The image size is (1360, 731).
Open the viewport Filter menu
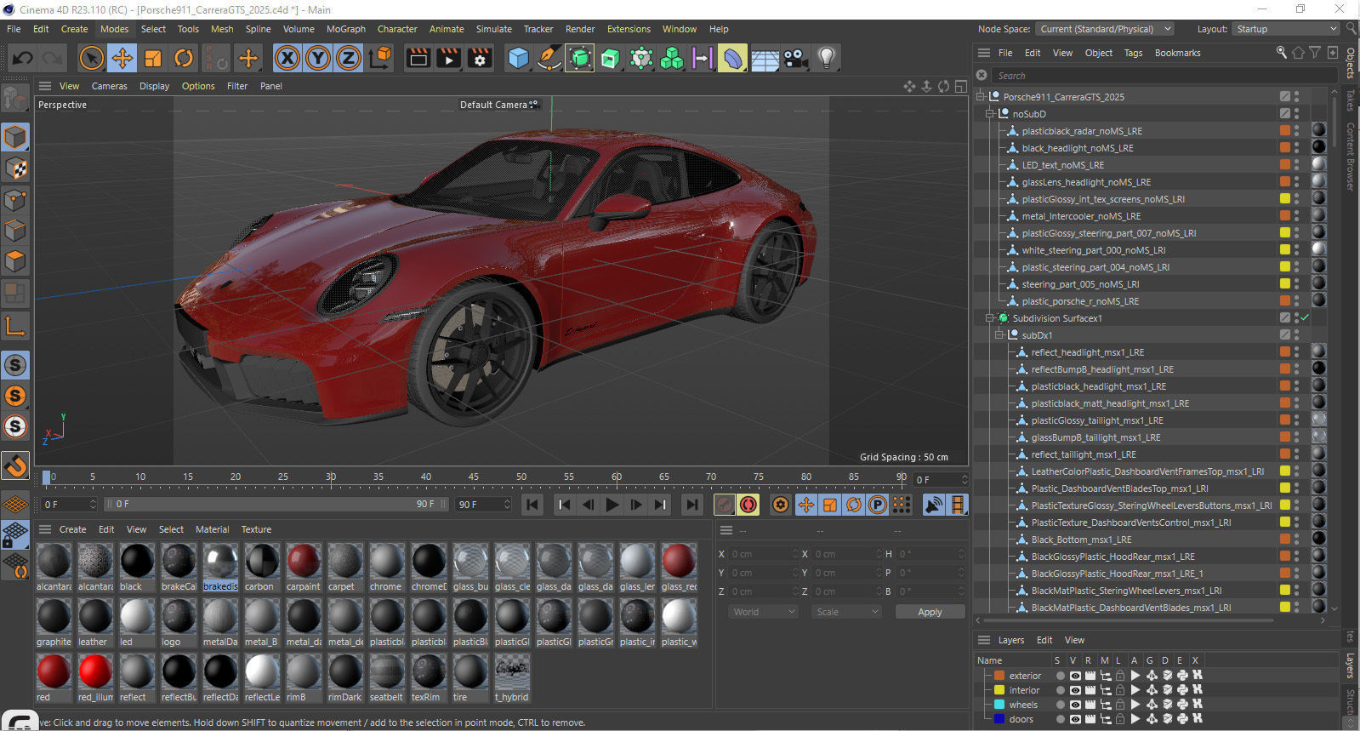click(237, 86)
